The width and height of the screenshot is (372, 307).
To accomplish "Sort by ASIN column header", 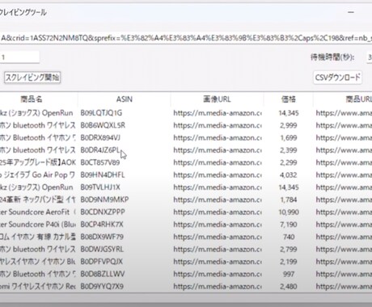I will pyautogui.click(x=125, y=99).
